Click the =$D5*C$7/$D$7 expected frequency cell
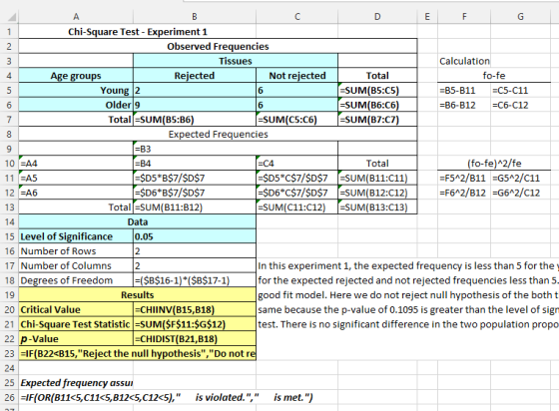 tap(297, 179)
